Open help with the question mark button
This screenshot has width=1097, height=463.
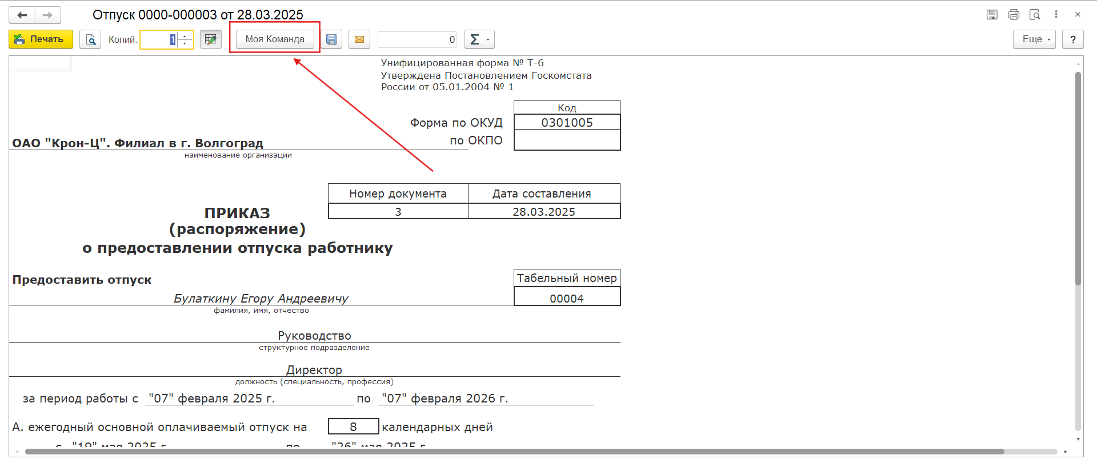(1072, 39)
